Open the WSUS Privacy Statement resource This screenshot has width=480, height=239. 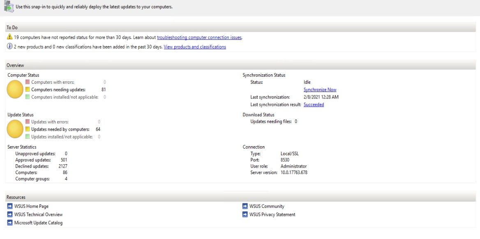(272, 214)
